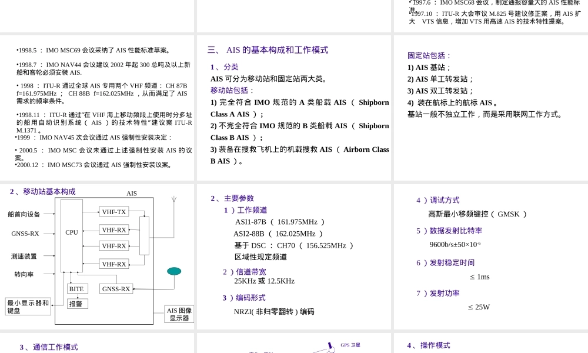The width and height of the screenshot is (588, 353).
Task: Click the 9600b/s±50×10⁻⁶ value
Action: 455,245
